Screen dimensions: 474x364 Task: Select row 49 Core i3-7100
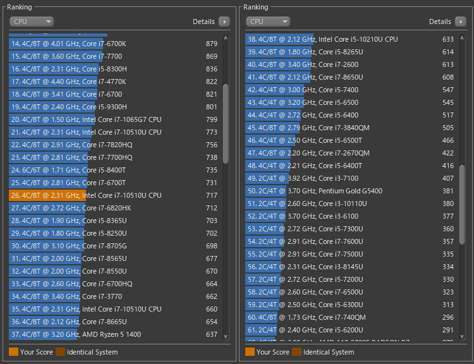(x=351, y=178)
